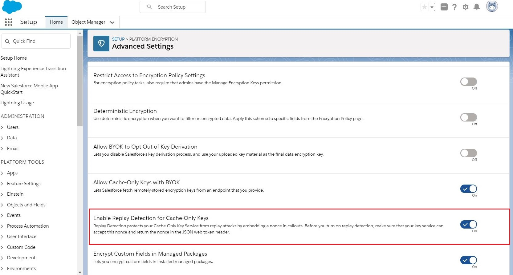Open the help question mark icon

[454, 7]
